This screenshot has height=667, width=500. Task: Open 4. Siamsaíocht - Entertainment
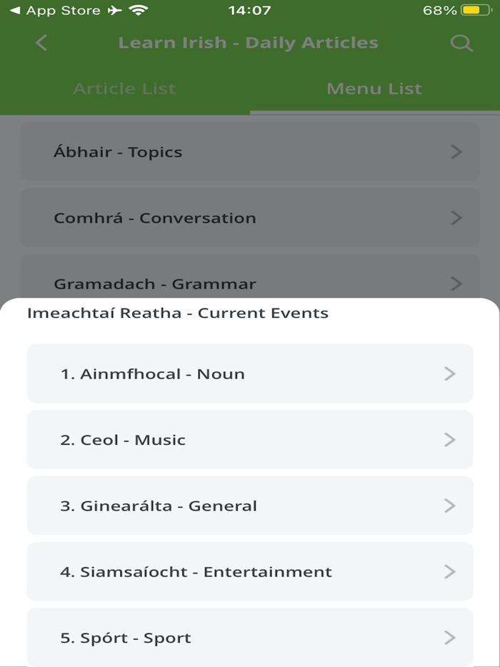250,571
